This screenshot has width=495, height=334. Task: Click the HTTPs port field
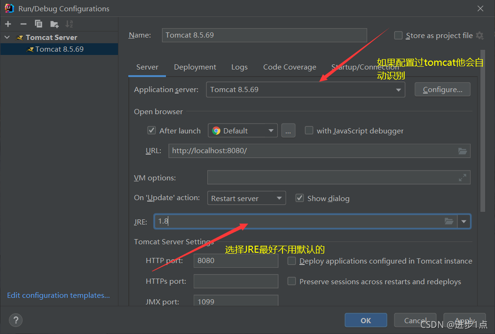(x=236, y=281)
